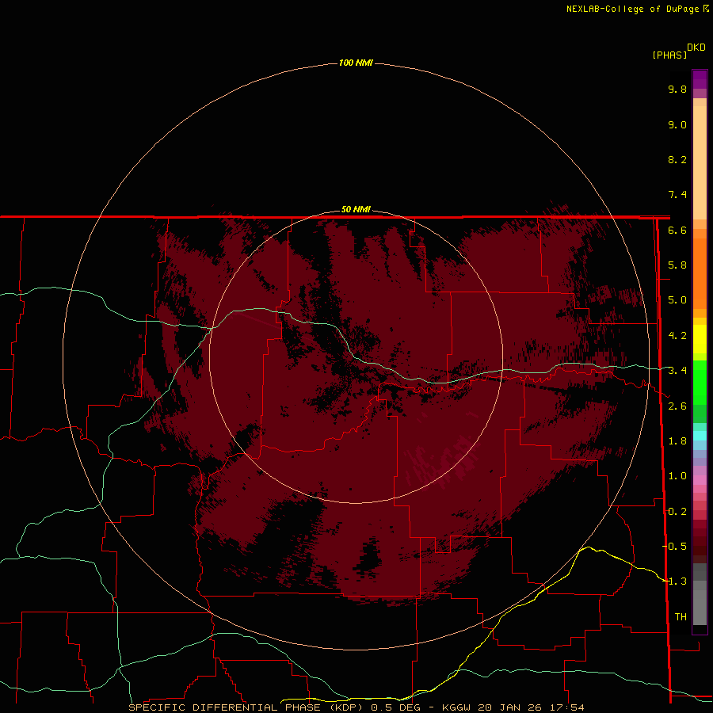Click the purple band atop the color bar
The height and width of the screenshot is (713, 713).
[x=700, y=79]
